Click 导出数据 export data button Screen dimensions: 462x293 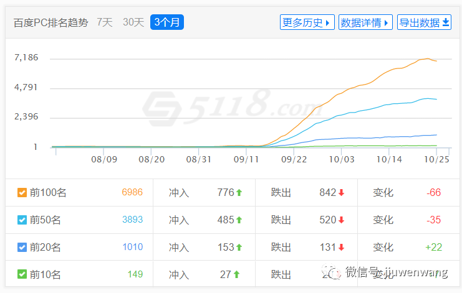tap(424, 22)
